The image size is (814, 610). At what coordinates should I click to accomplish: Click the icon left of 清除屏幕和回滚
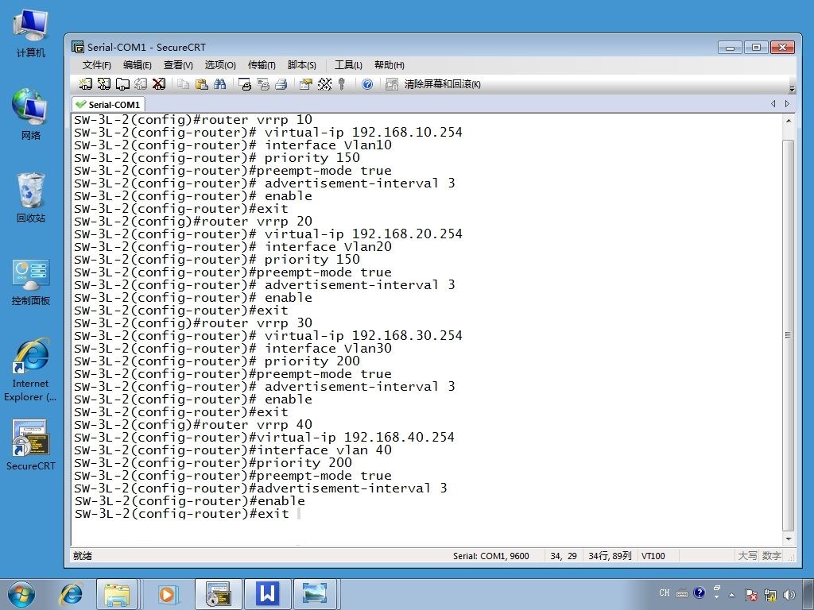[392, 84]
